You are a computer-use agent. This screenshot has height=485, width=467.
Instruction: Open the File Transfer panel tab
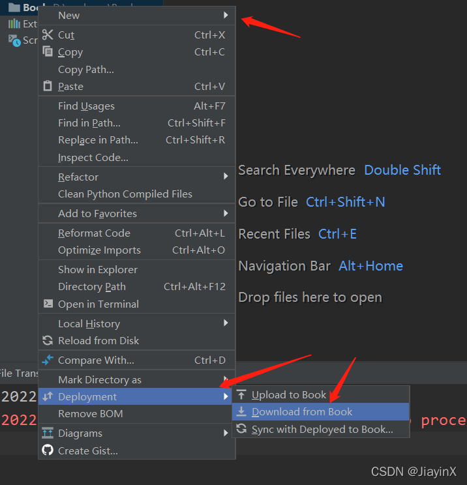18,373
